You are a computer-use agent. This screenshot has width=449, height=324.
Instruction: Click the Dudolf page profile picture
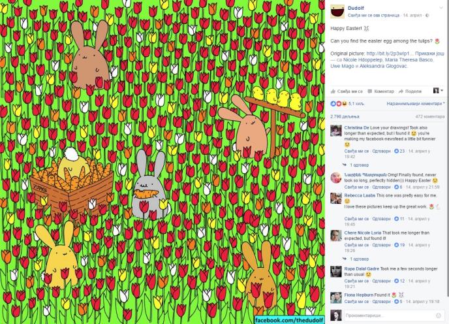point(337,12)
